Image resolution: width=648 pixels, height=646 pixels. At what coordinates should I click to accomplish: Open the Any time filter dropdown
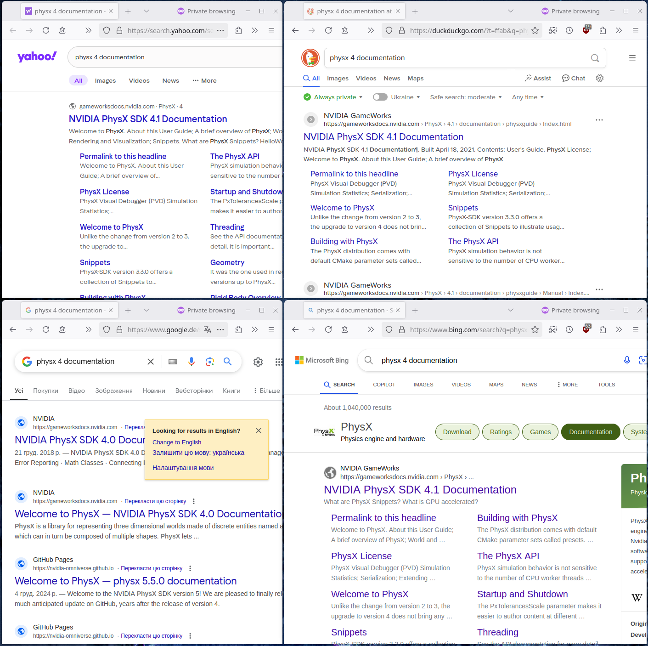coord(528,97)
